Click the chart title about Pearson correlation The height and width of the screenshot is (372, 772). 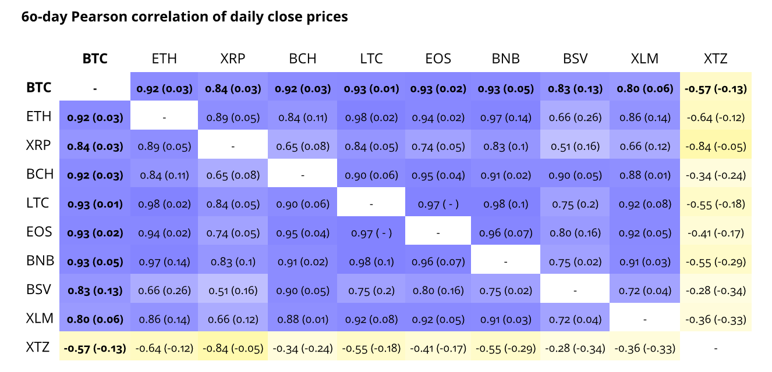(185, 17)
